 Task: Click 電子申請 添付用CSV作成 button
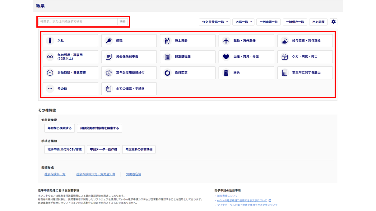coord(64,149)
